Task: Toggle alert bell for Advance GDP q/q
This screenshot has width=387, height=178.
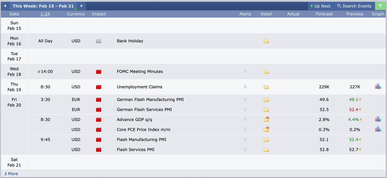Action: (x=245, y=119)
